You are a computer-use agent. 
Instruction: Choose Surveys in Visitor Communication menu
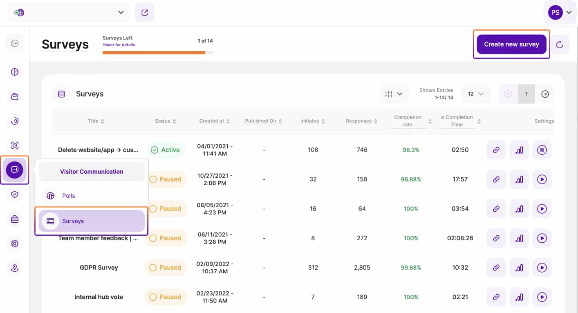[92, 221]
